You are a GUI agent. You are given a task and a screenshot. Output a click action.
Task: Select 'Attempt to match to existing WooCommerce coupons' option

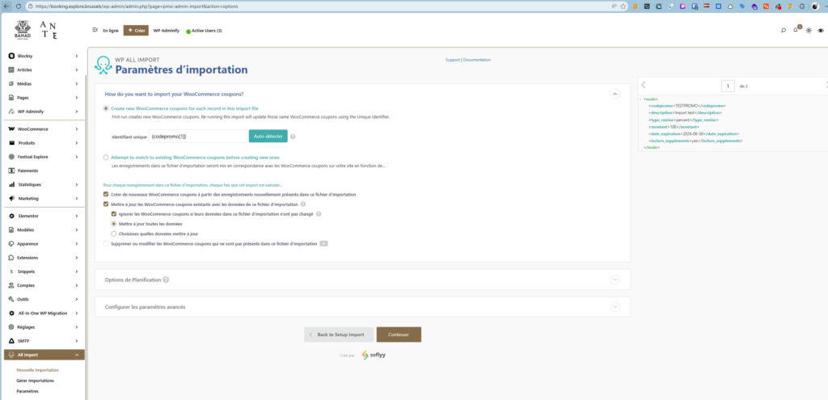tap(106, 158)
